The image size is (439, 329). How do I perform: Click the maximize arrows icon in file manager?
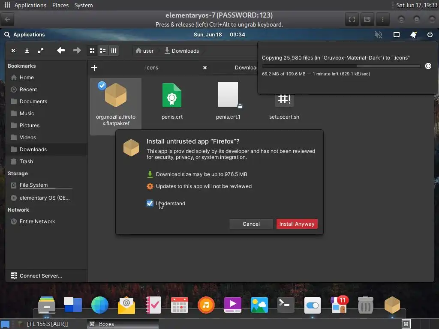coord(41,51)
